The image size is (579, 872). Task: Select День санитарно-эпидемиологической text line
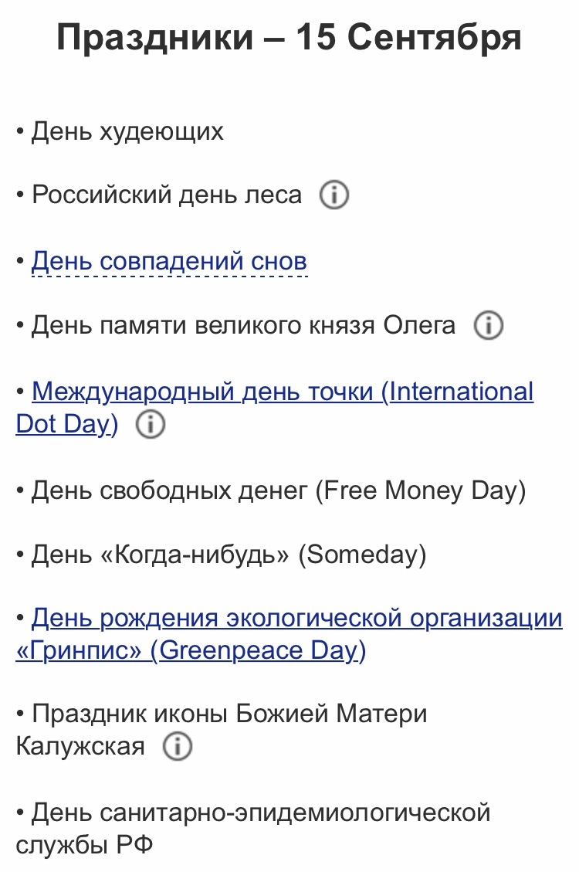261,813
